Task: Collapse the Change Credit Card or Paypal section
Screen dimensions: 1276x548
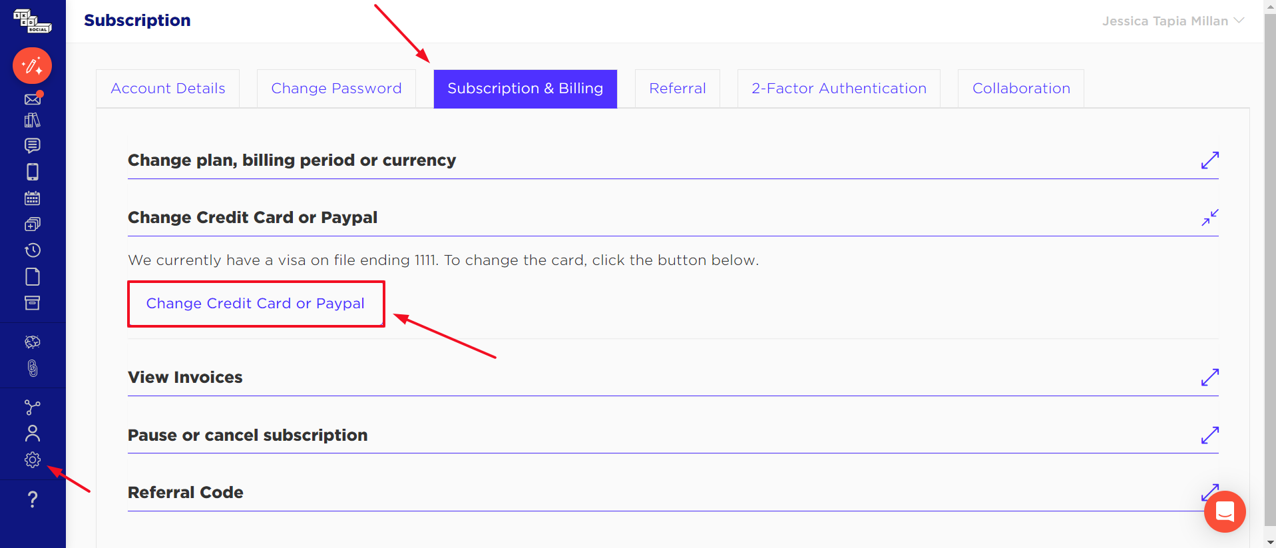Action: 1209,218
